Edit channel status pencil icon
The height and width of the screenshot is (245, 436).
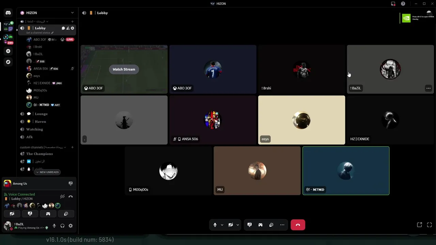(x=52, y=33)
